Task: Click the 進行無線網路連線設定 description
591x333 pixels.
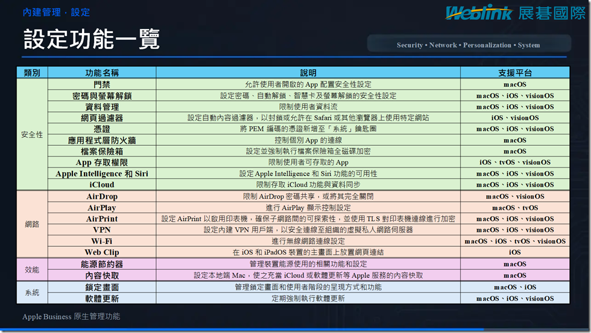Action: pyautogui.click(x=308, y=241)
